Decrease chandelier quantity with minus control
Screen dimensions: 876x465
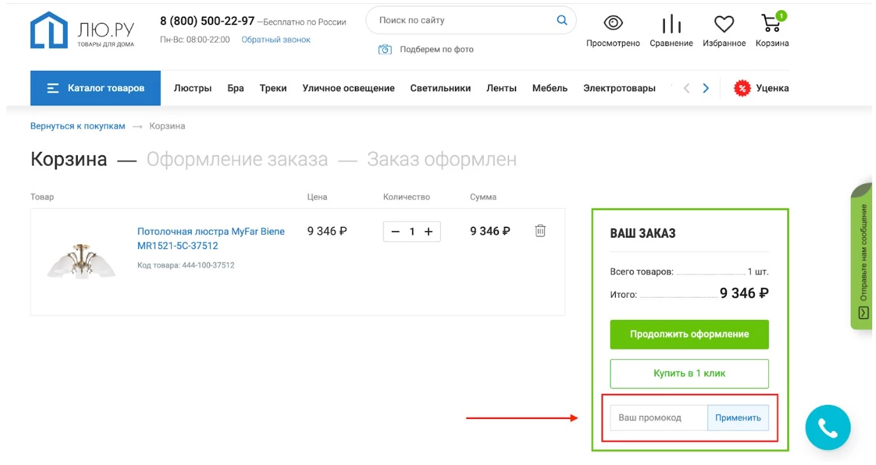396,231
